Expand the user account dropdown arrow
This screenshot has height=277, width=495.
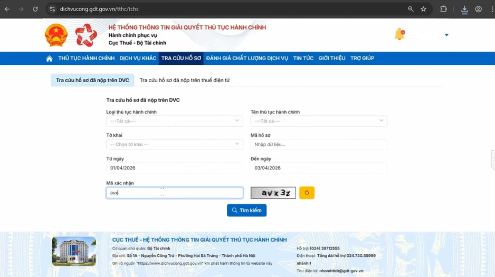click(x=446, y=35)
